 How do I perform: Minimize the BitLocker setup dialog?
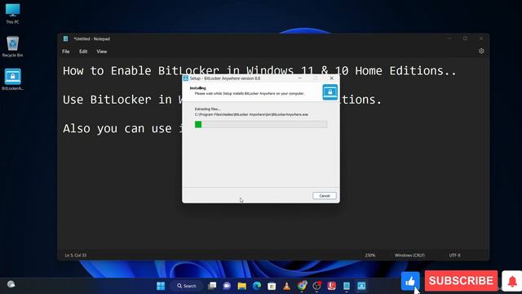[299, 78]
